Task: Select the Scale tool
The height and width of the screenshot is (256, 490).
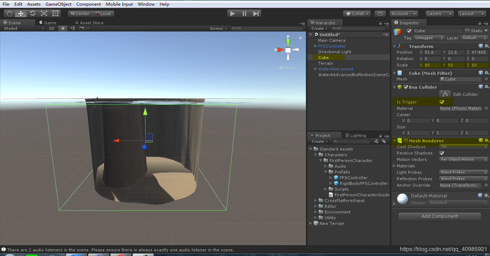Action: pos(44,13)
